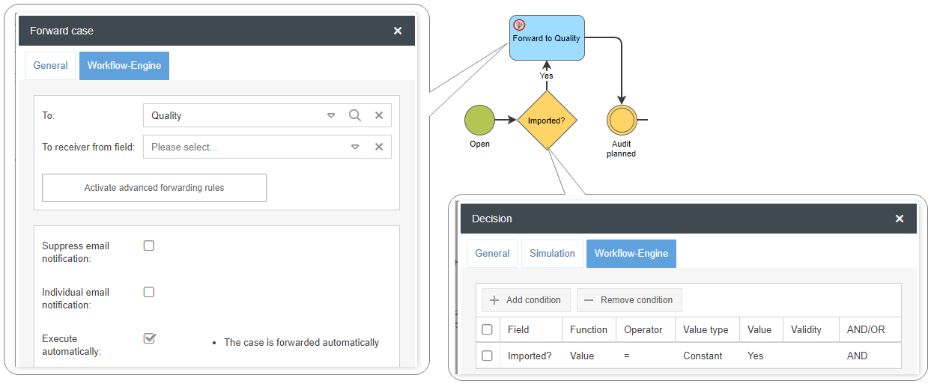Click the search magnifier in the To field

tap(355, 115)
